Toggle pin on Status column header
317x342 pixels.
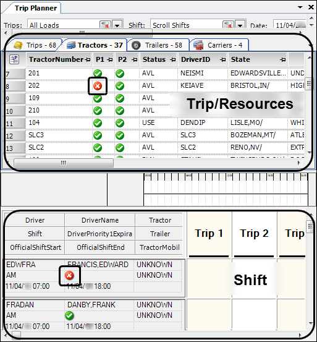coord(173,59)
